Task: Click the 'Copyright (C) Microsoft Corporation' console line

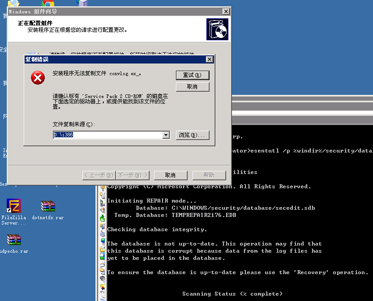Action: [x=209, y=187]
